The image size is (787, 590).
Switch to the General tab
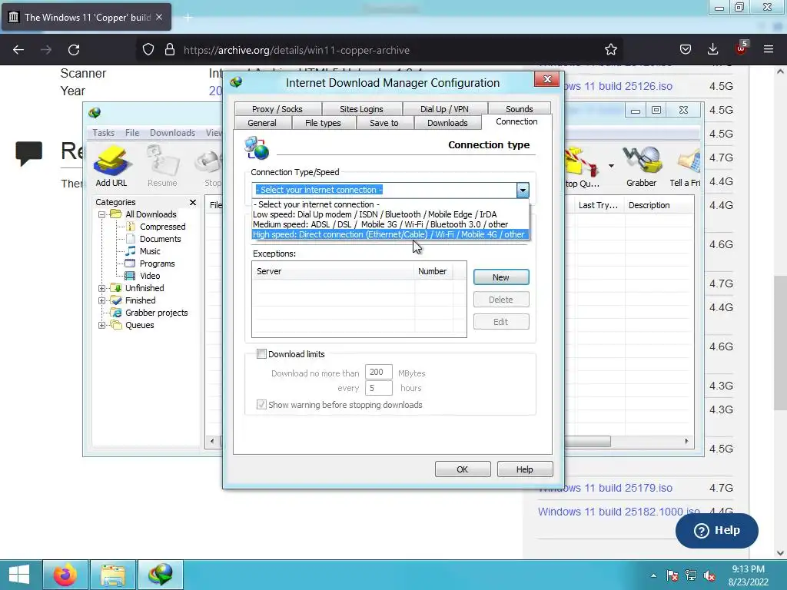click(x=262, y=123)
